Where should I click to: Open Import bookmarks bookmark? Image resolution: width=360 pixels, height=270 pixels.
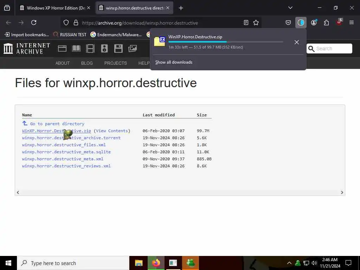pos(27,35)
